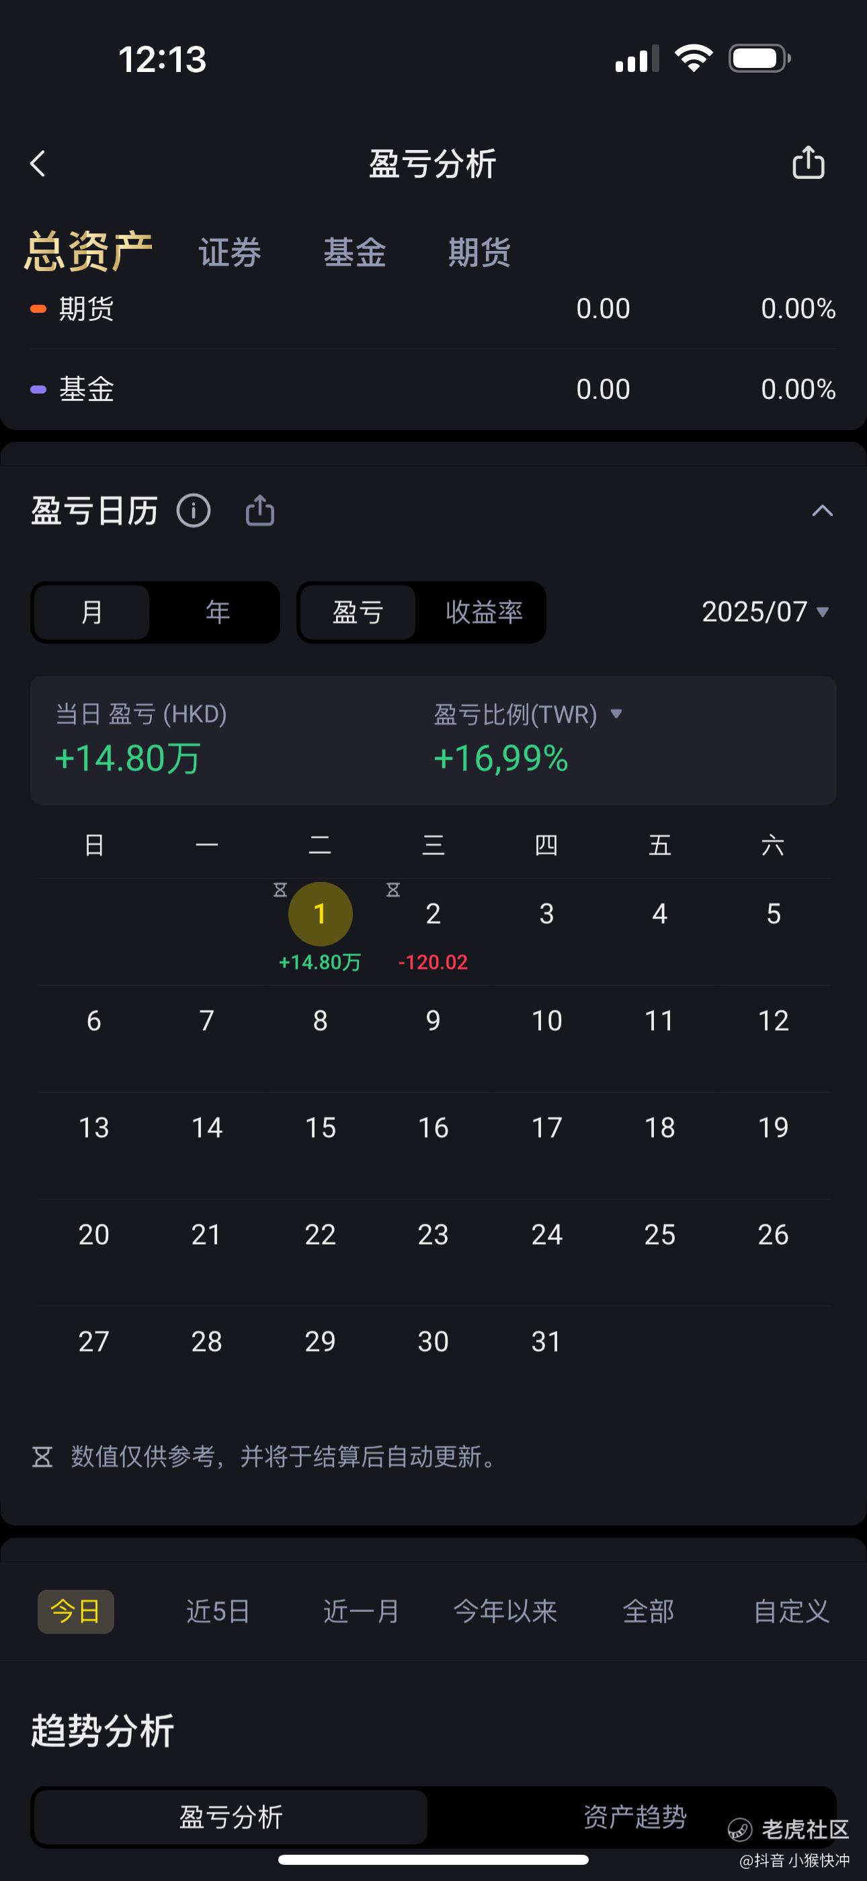This screenshot has height=1881, width=867.
Task: Open the 盈亏日历 info icon
Action: point(194,511)
